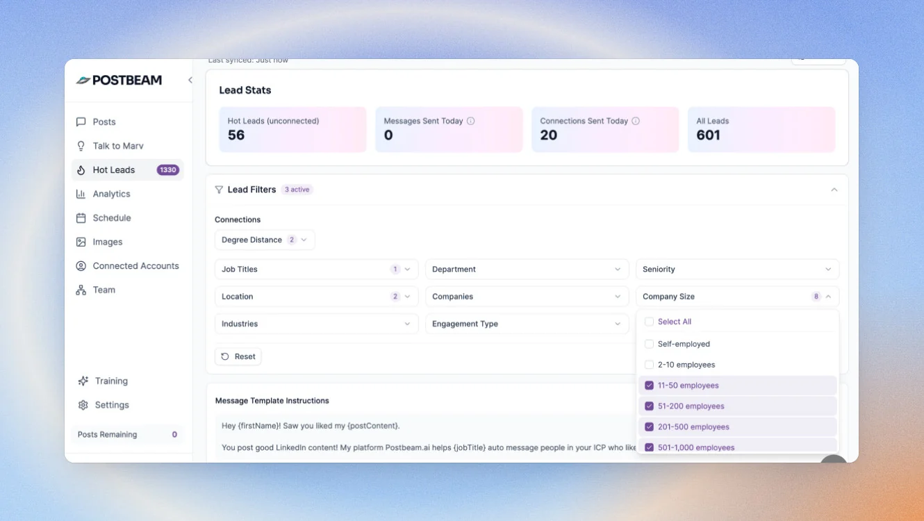The width and height of the screenshot is (924, 521).
Task: Open the Seniority dropdown
Action: click(738, 270)
